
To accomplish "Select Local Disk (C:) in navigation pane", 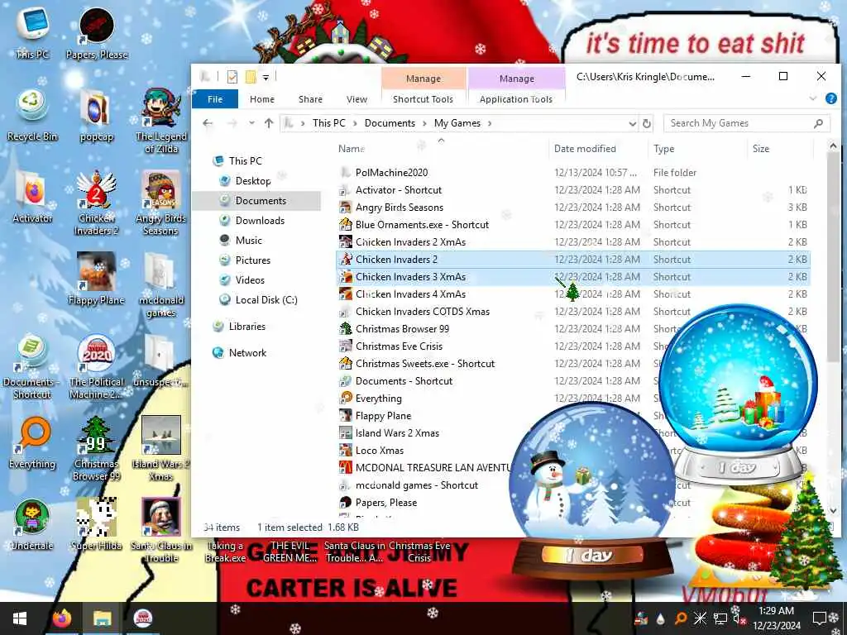I will (266, 299).
